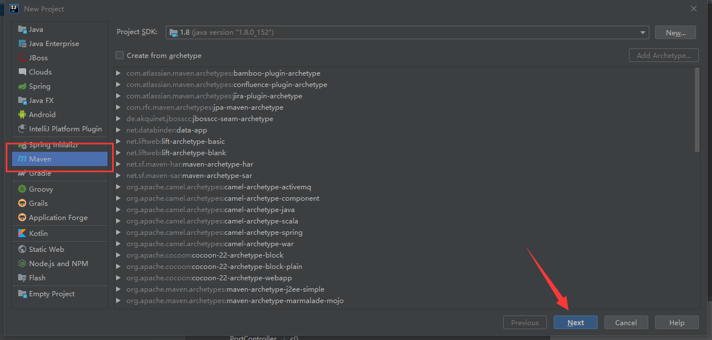Viewport: 712px width, 340px height.
Task: Choose Kotlin project type label
Action: [x=38, y=234]
